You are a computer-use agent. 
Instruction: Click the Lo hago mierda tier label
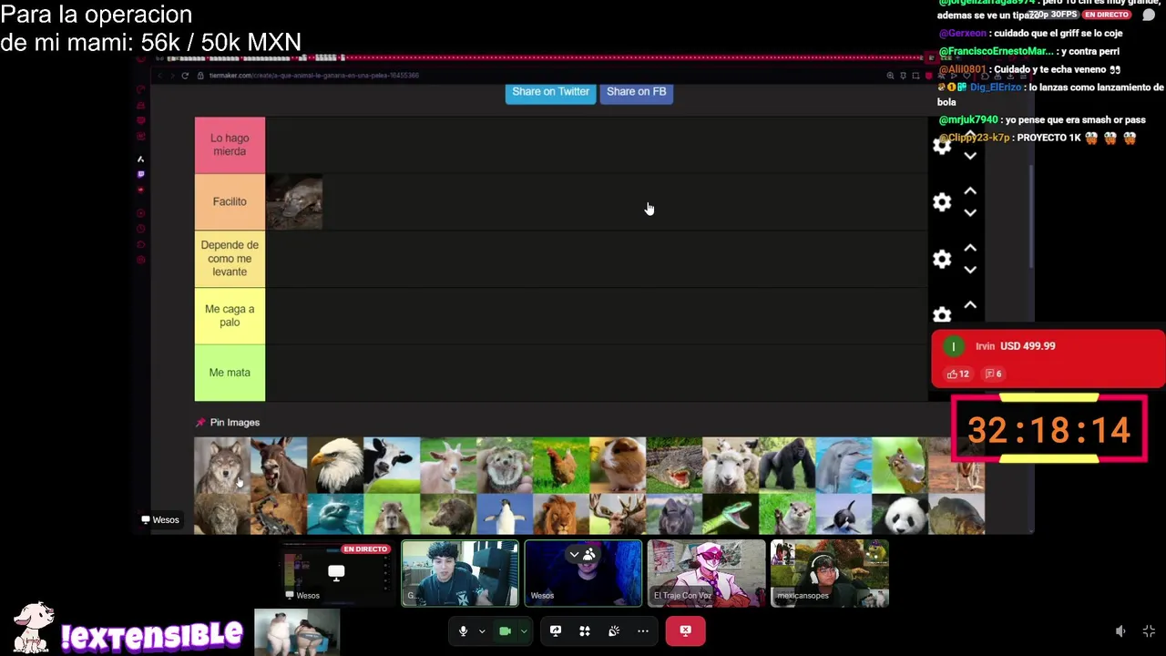(x=230, y=145)
